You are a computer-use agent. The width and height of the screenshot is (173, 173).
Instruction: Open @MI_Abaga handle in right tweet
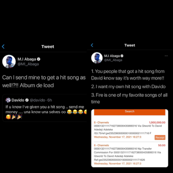pyautogui.click(x=113, y=60)
